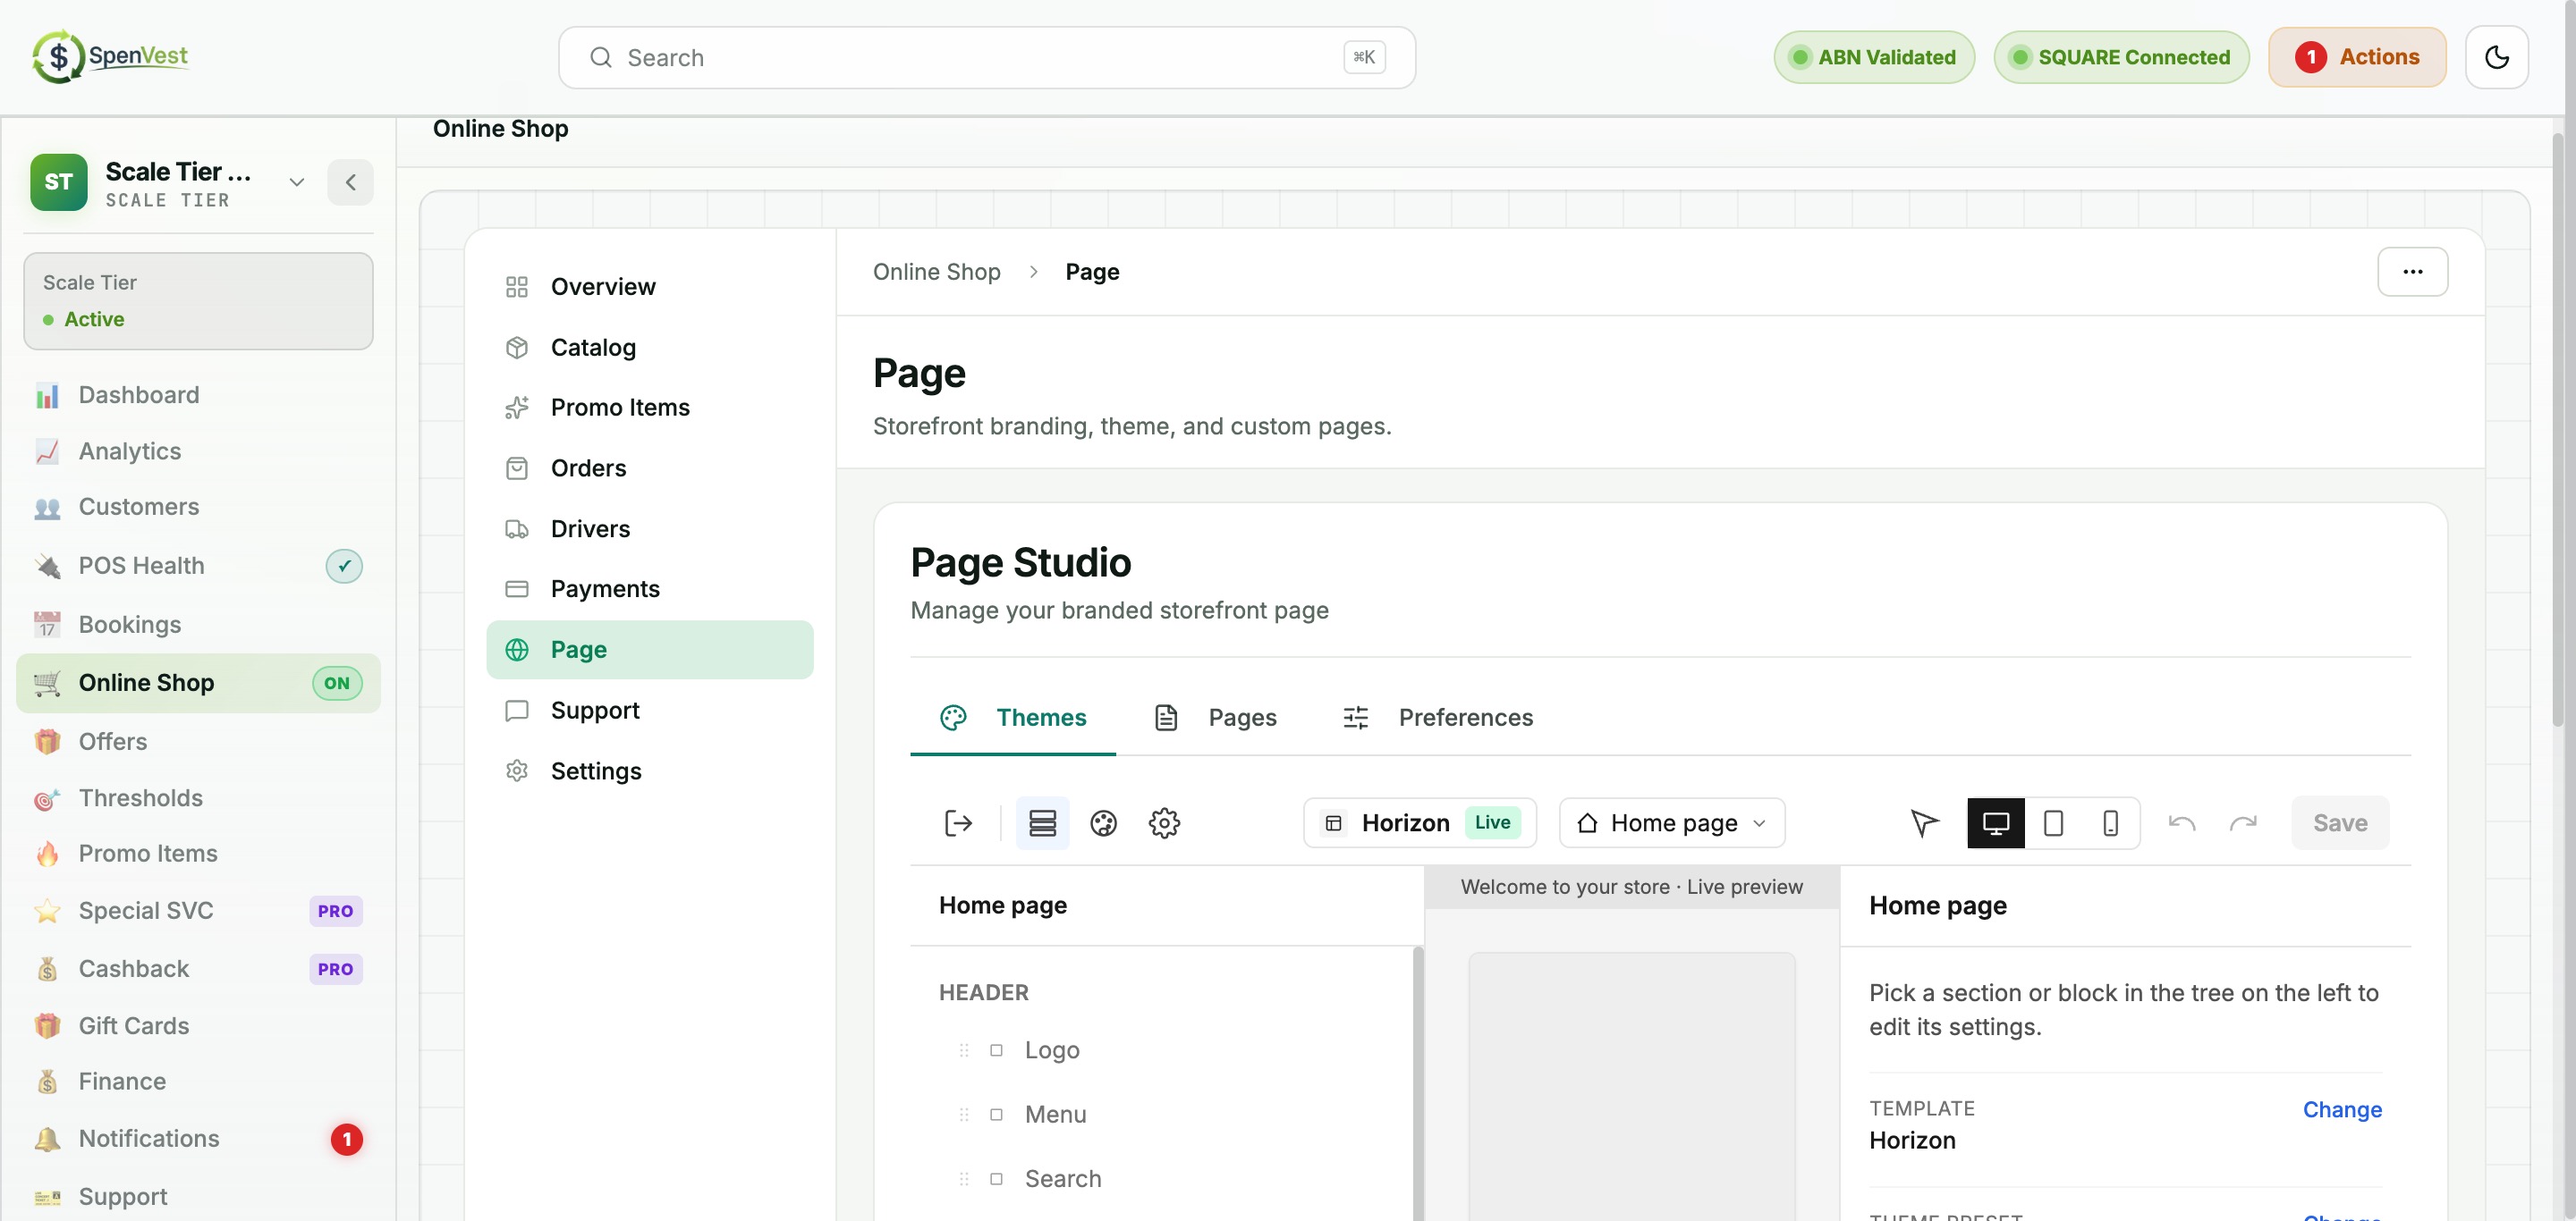Click the Page globe icon
The image size is (2576, 1221).
coord(516,650)
